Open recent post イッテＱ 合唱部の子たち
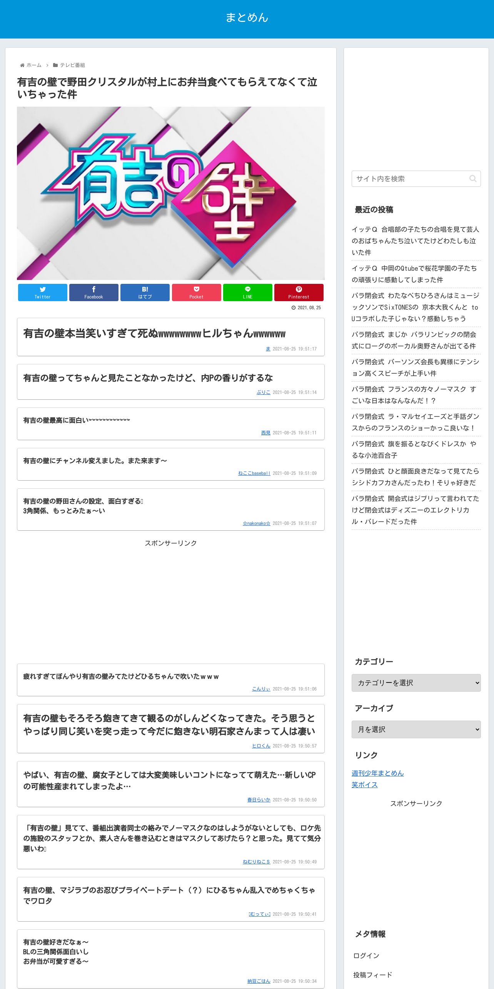Screen dimensions: 494x989 click(x=416, y=241)
